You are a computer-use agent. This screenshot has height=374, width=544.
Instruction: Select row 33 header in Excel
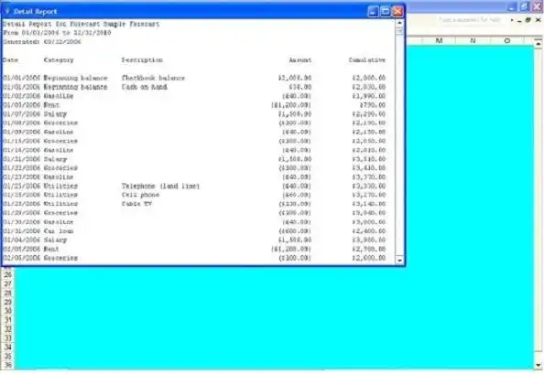click(8, 338)
